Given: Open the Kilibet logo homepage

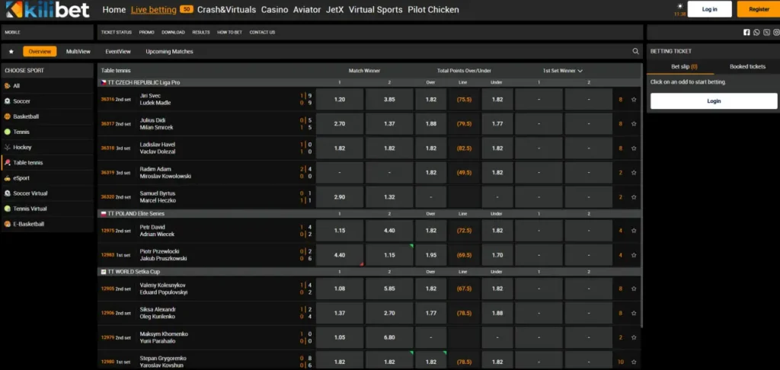Looking at the screenshot, I should click(x=48, y=9).
